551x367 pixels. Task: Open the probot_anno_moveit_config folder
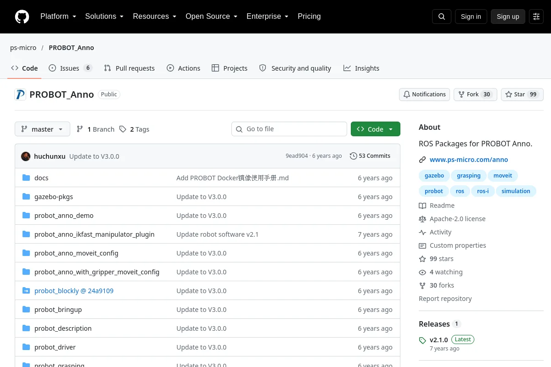pyautogui.click(x=76, y=253)
